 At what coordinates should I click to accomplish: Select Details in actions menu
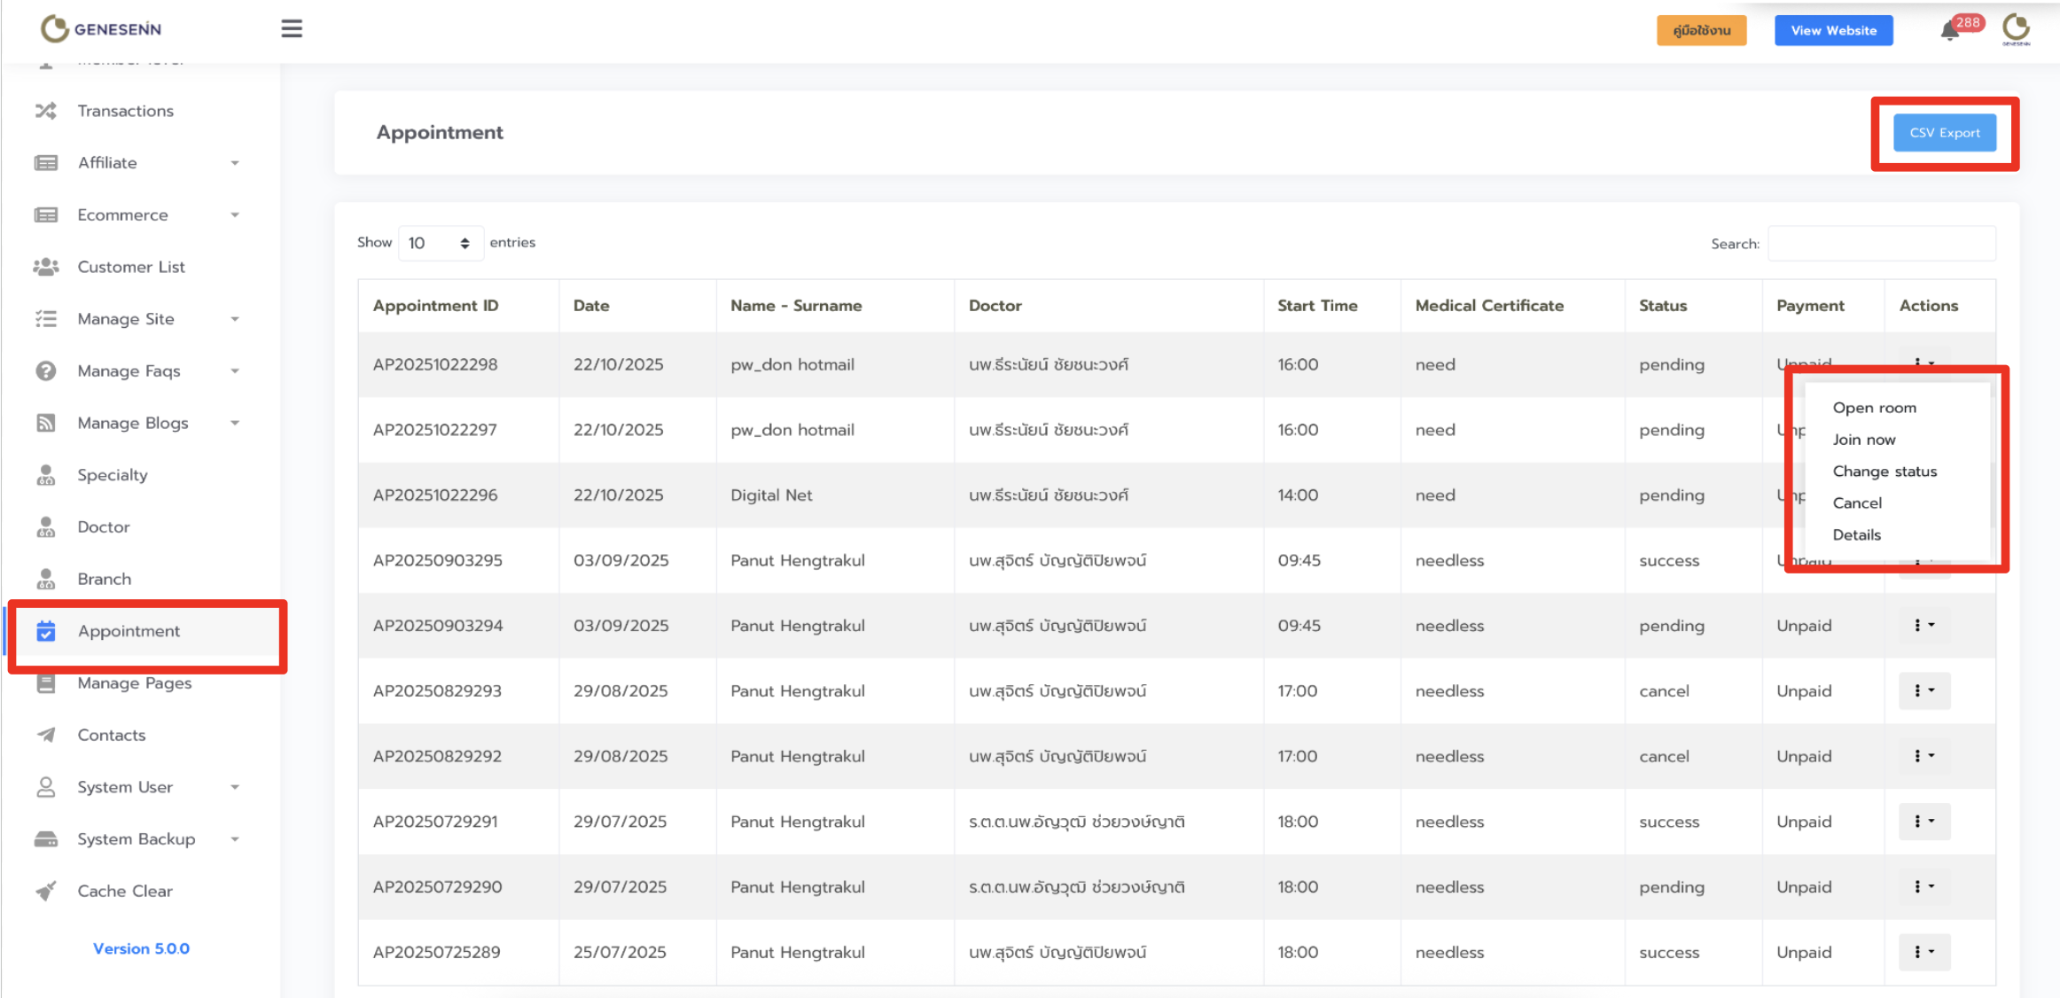pos(1856,534)
